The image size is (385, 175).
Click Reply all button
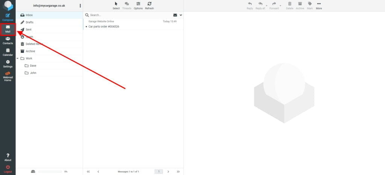tap(260, 6)
